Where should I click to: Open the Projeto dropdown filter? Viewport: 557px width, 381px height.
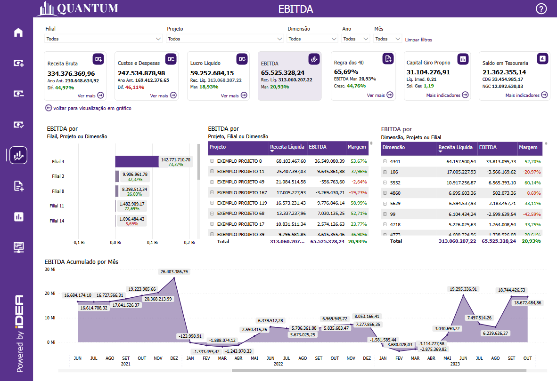(225, 39)
